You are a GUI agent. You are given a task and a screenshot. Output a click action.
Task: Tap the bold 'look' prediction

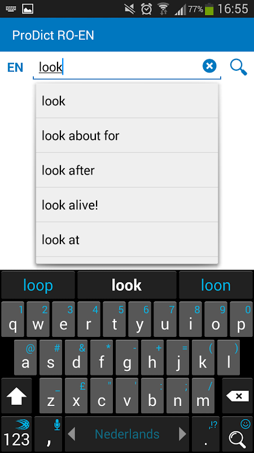126,285
